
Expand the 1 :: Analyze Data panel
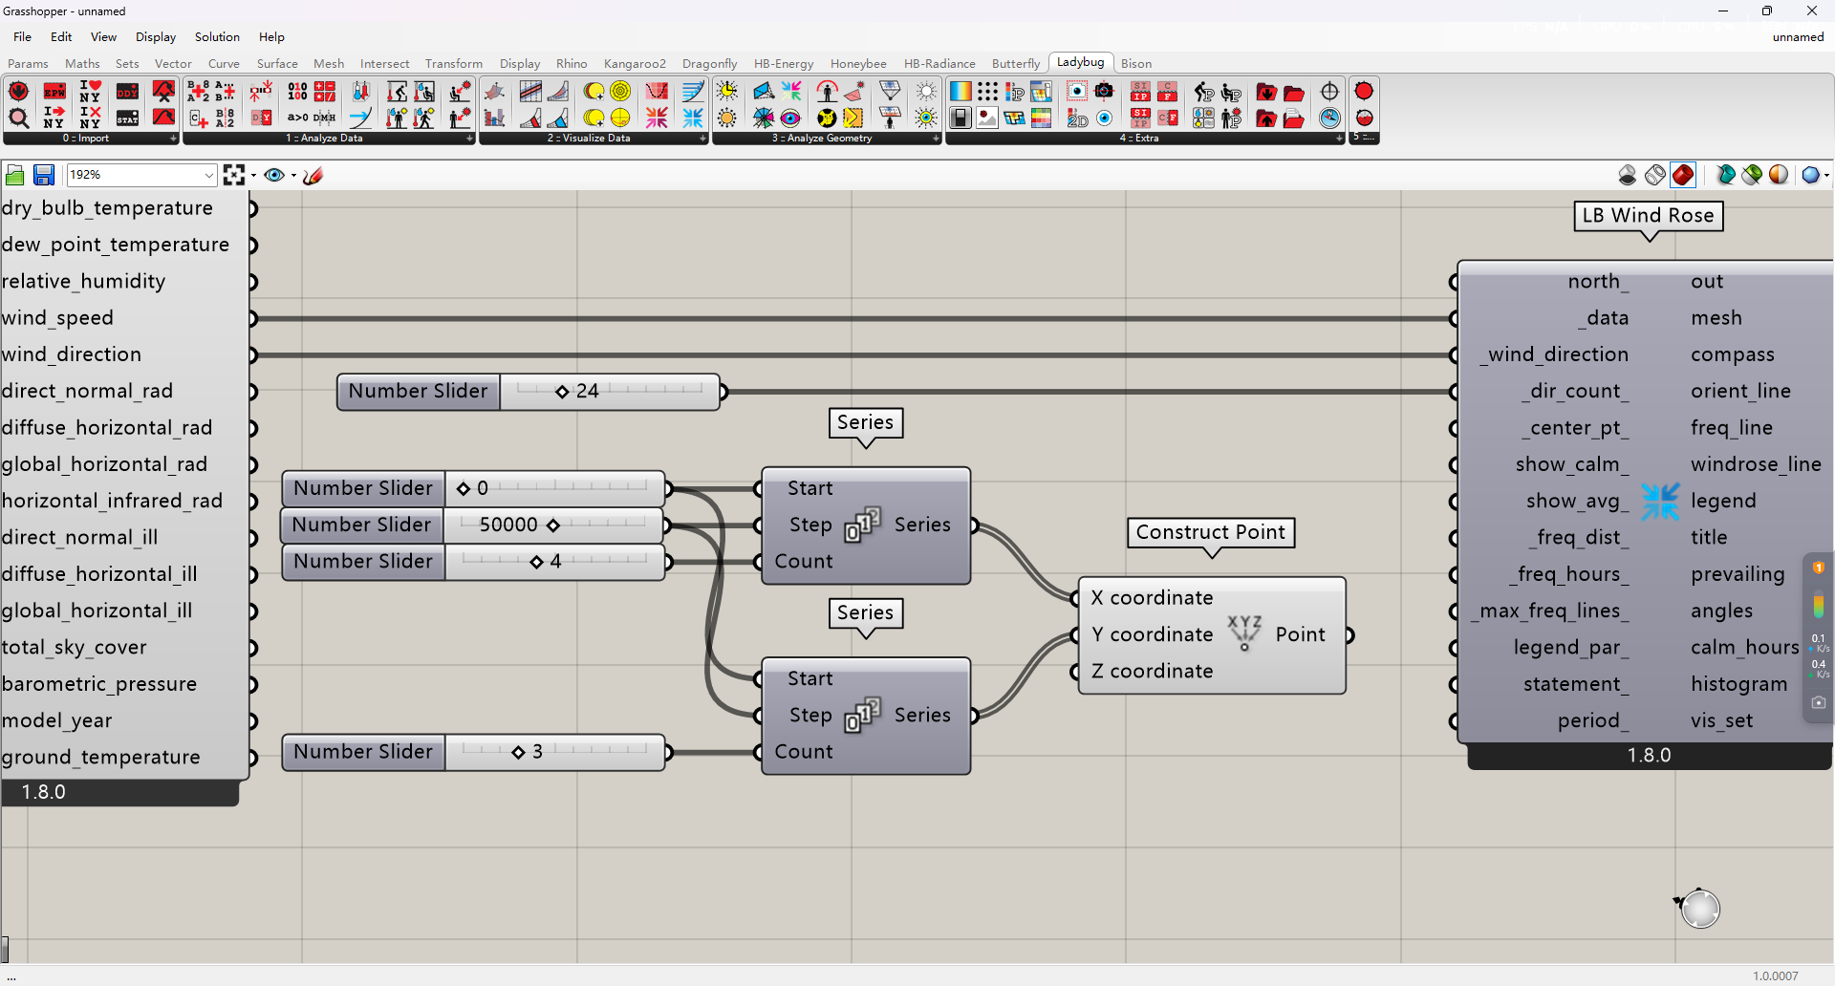(x=469, y=139)
